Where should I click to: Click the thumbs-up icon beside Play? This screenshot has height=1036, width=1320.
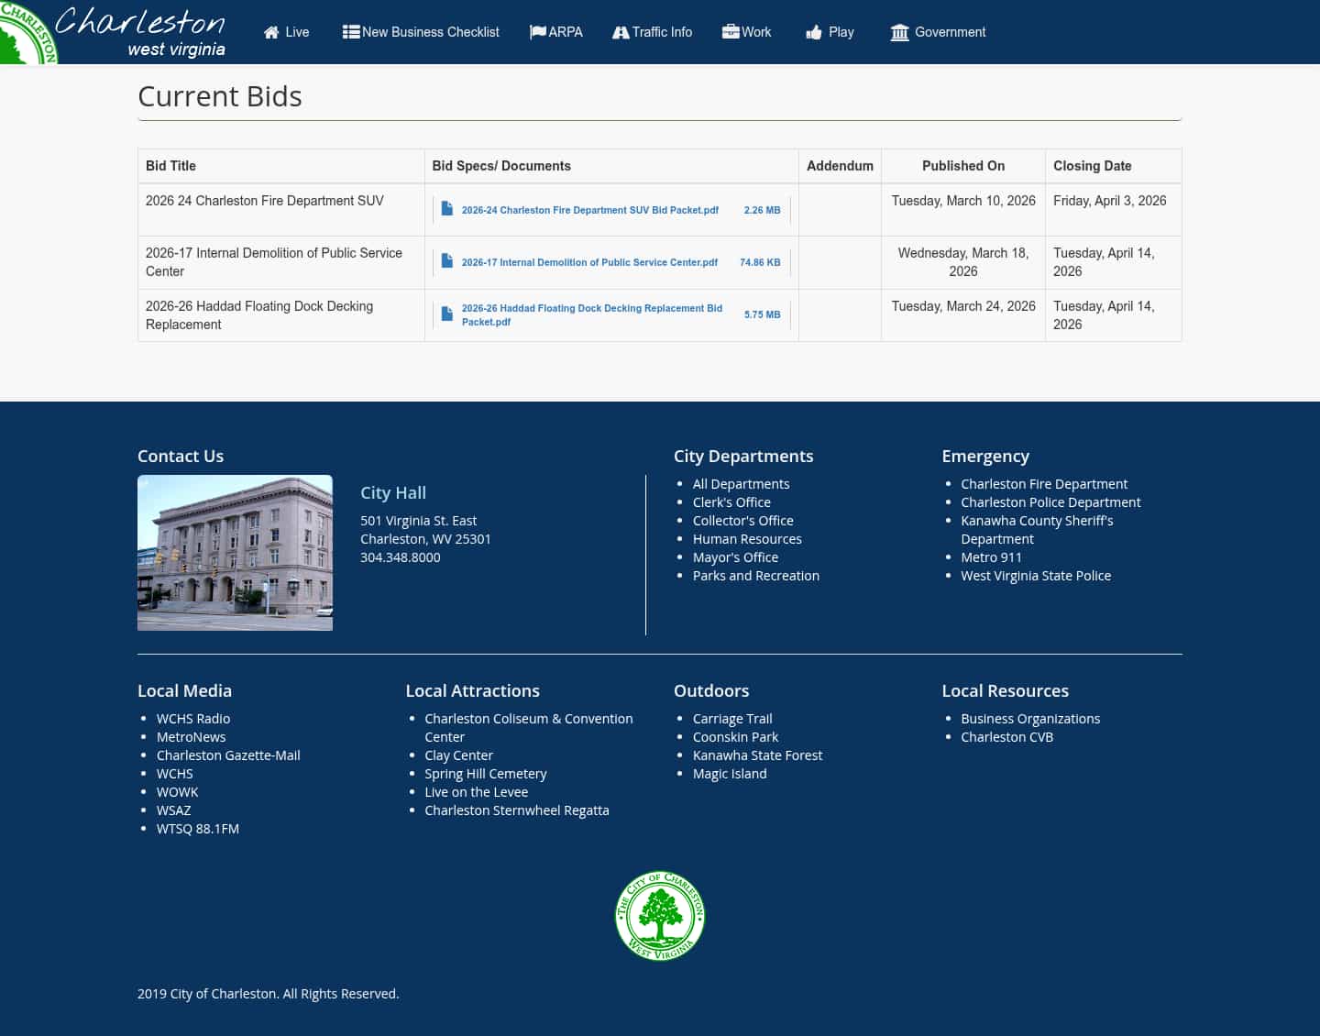(x=814, y=32)
